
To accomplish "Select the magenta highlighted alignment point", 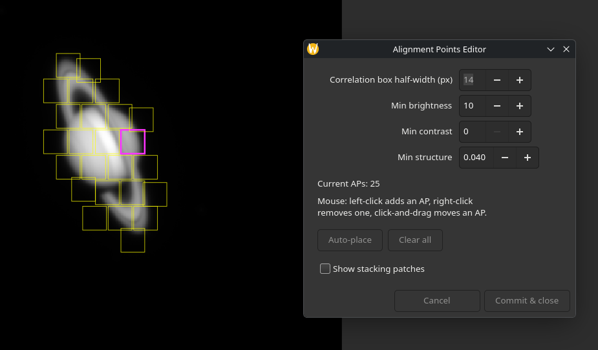I will click(x=133, y=142).
